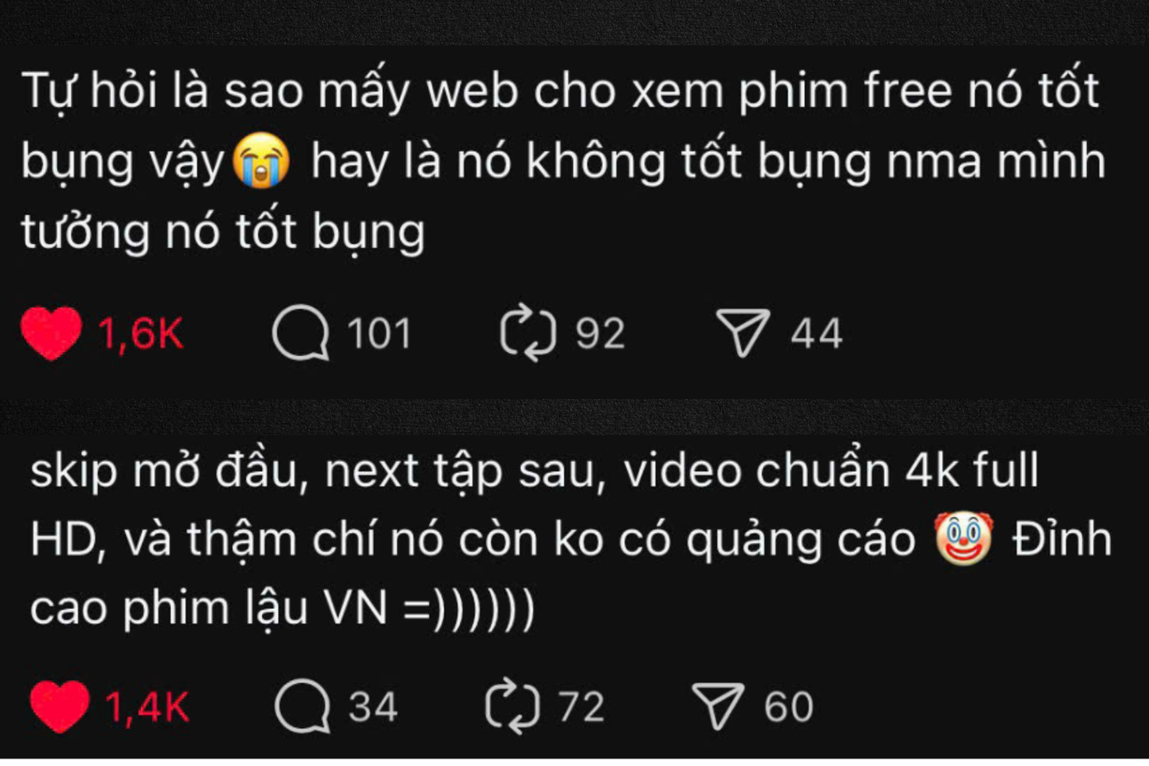
Task: Share the post with 44 shares
Action: coord(742,333)
